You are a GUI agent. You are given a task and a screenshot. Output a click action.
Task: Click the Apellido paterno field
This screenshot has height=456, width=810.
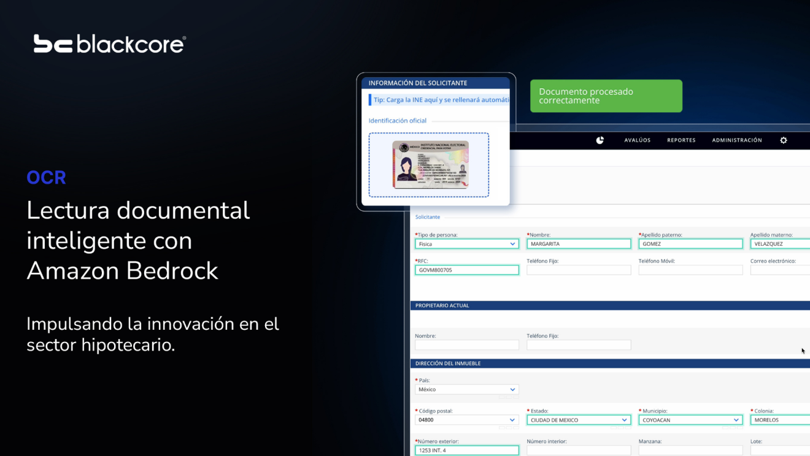(690, 244)
